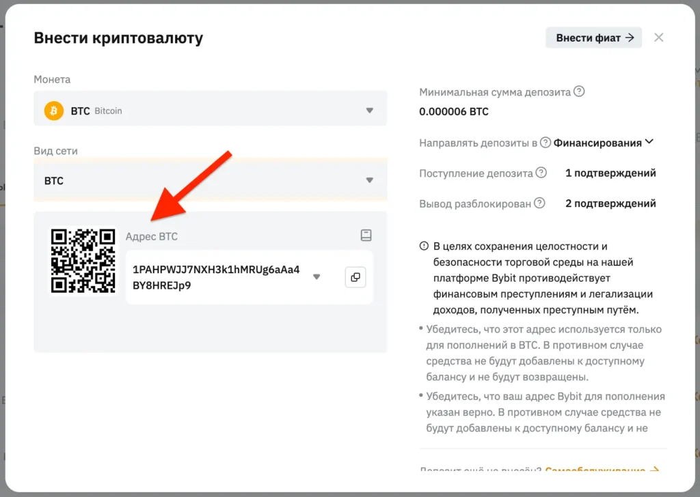This screenshot has width=700, height=497.
Task: Click the notice starting В целях сохранения целостности
Action: coord(543,278)
